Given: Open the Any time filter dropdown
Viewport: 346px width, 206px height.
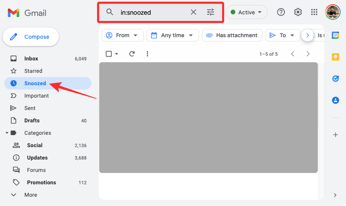Looking at the screenshot, I should pyautogui.click(x=172, y=35).
